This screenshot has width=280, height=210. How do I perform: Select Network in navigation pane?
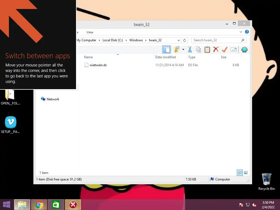coord(53,99)
